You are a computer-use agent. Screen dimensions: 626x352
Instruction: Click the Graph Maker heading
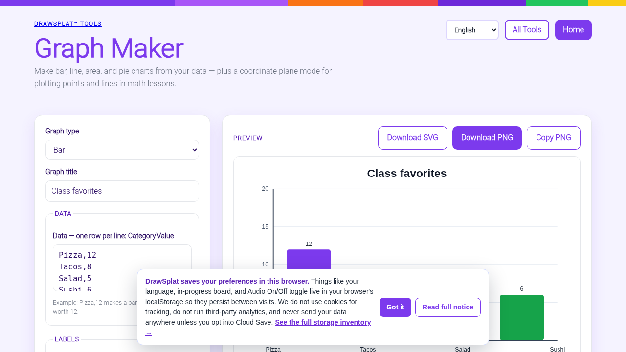pos(109,48)
